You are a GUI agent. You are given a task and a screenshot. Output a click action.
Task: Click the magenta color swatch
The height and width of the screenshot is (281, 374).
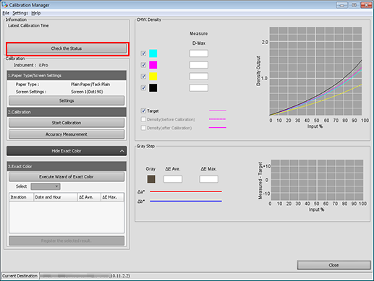tap(153, 65)
